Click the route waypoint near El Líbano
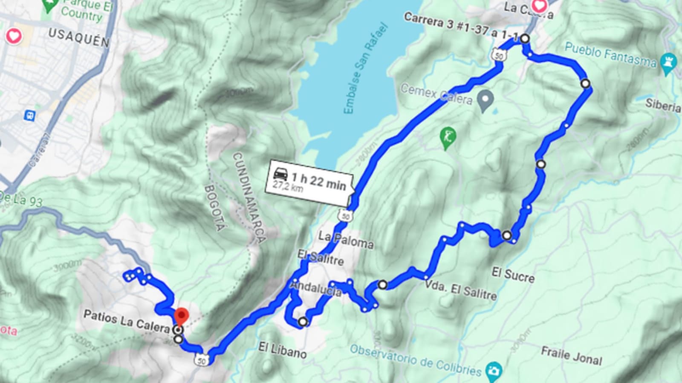Viewport: 682px width, 383px height. (x=303, y=322)
